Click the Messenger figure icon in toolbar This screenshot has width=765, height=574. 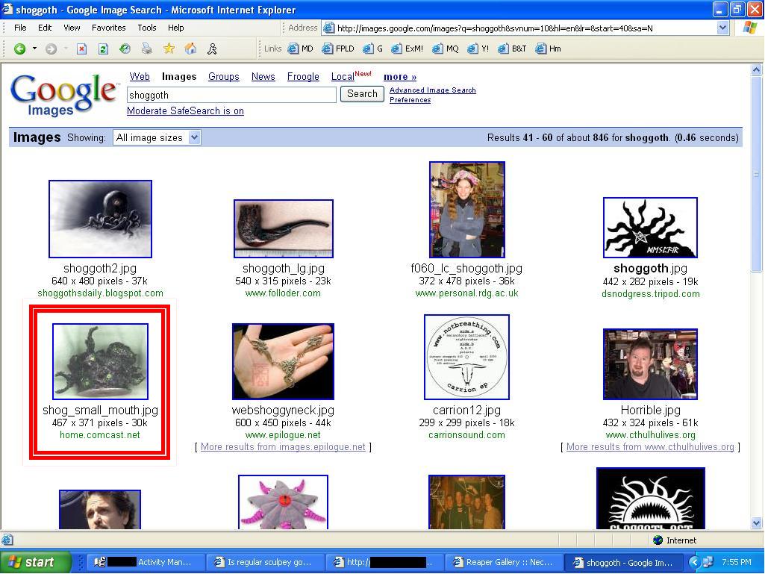pos(212,49)
